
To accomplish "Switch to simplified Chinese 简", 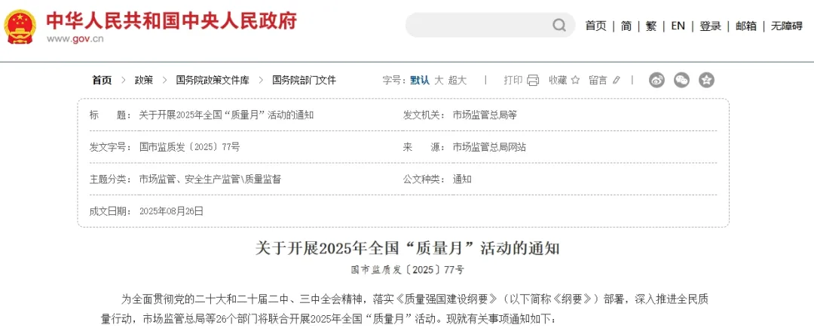I will [626, 26].
